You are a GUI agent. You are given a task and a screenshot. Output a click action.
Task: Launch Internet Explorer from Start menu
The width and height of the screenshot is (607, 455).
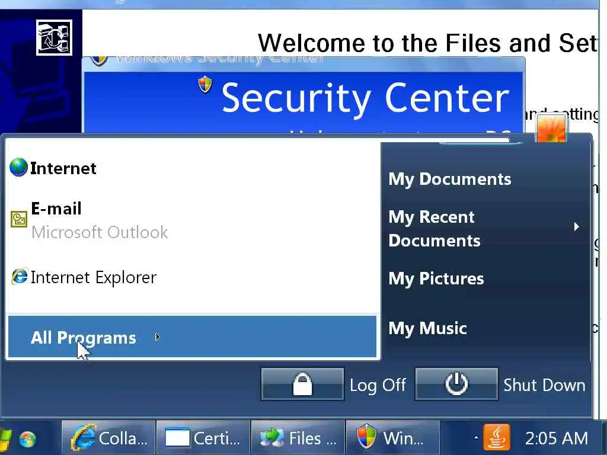coord(194,277)
